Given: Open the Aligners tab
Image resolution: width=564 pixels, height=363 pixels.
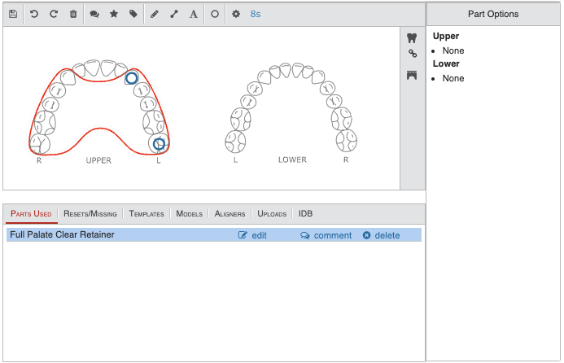Looking at the screenshot, I should (230, 214).
